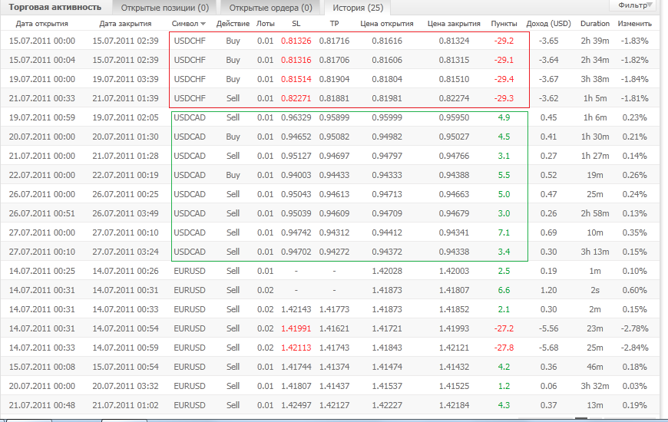Click the Действие column header
The image size is (668, 422).
pos(233,24)
